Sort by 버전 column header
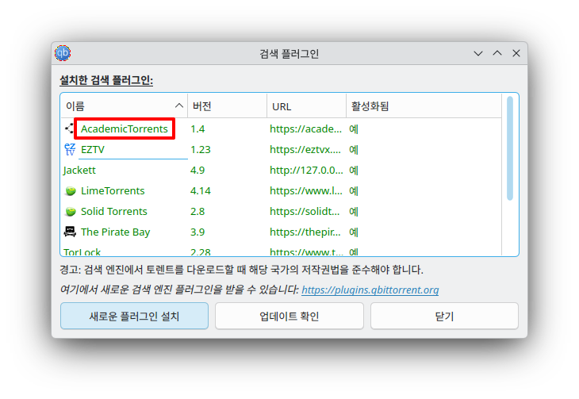 click(x=227, y=106)
